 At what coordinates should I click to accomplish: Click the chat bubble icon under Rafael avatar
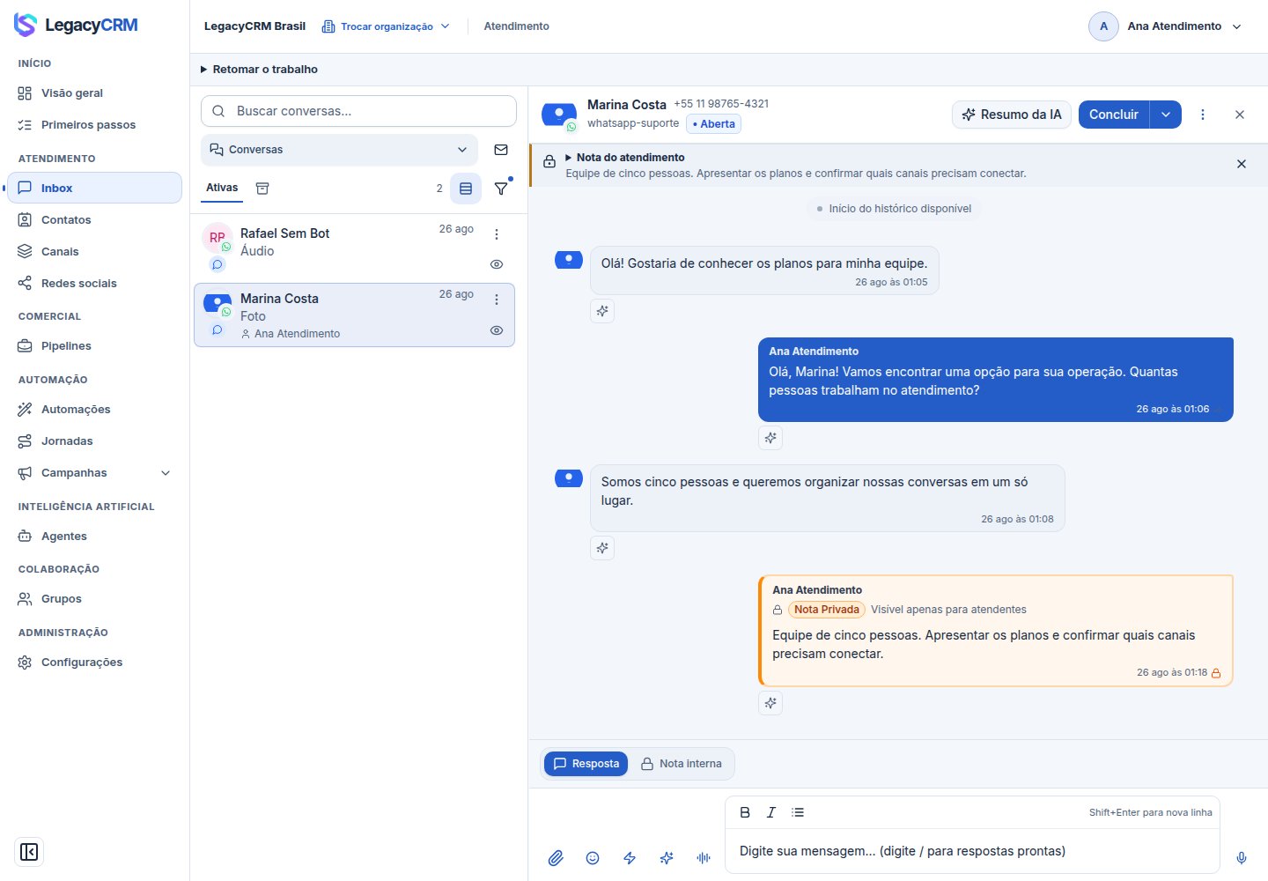click(217, 264)
